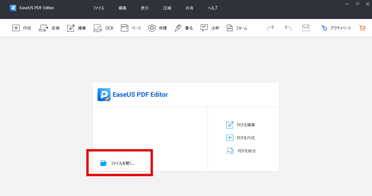Open the ヘルプ (Help) menu

[213, 8]
